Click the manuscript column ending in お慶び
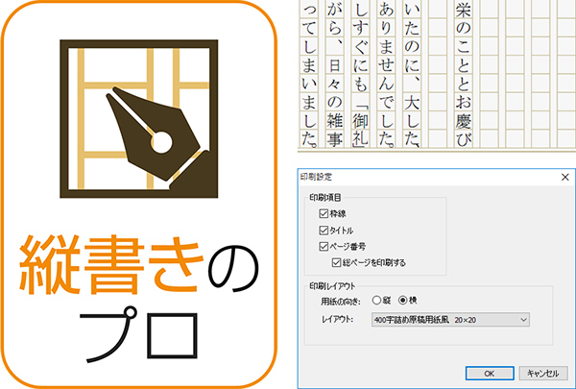This screenshot has width=576, height=389. [x=464, y=74]
